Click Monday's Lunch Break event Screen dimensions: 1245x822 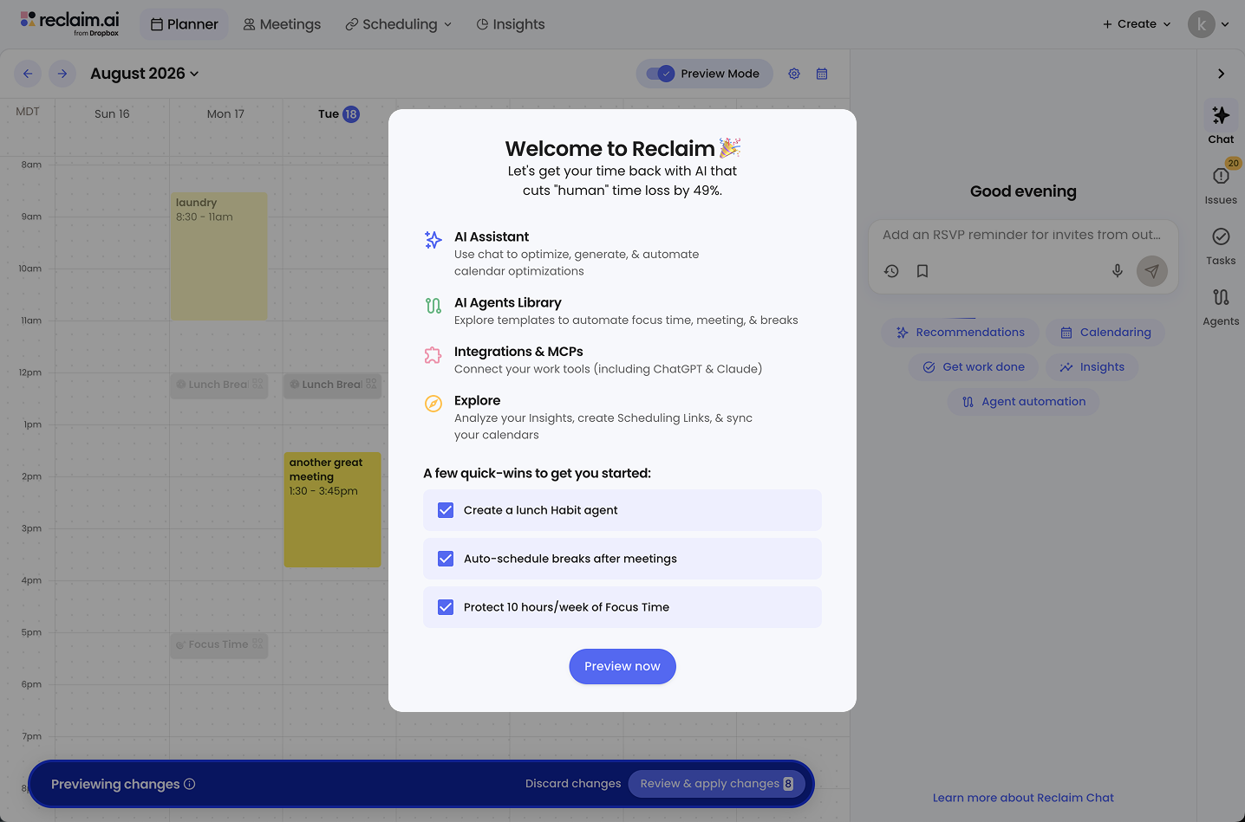click(218, 385)
